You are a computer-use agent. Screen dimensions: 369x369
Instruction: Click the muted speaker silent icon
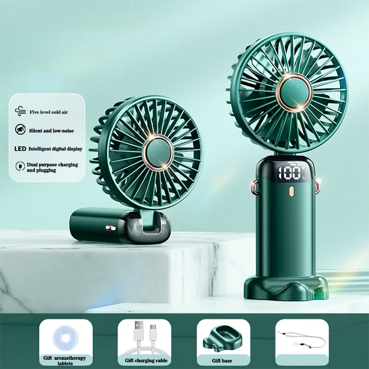20,130
